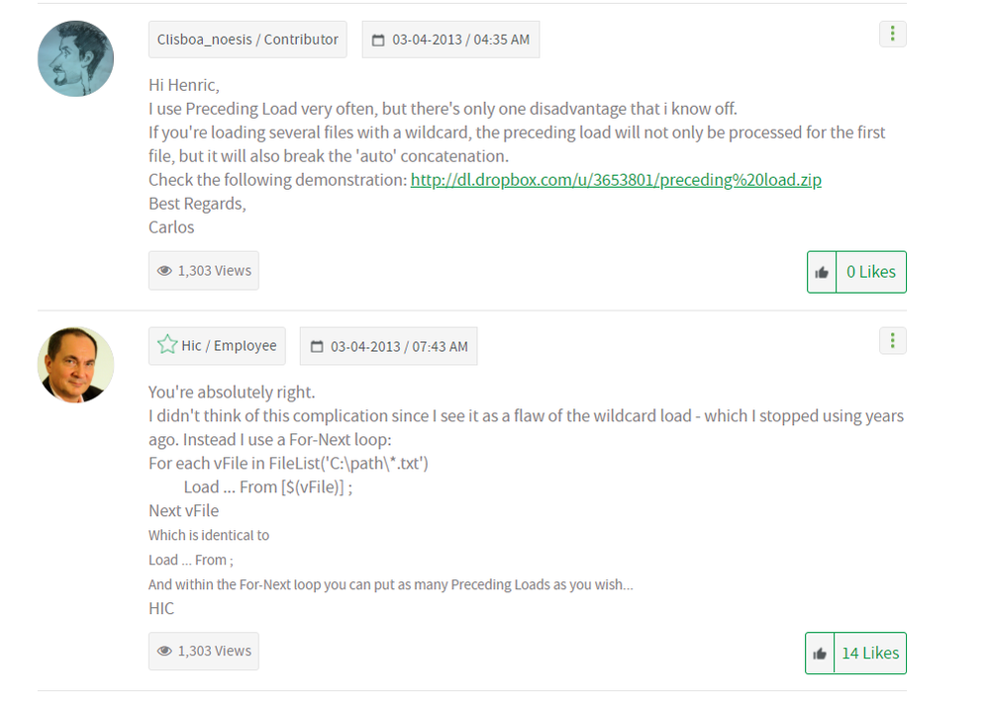Click the Clisboa_noesis sketch avatar

[76, 59]
